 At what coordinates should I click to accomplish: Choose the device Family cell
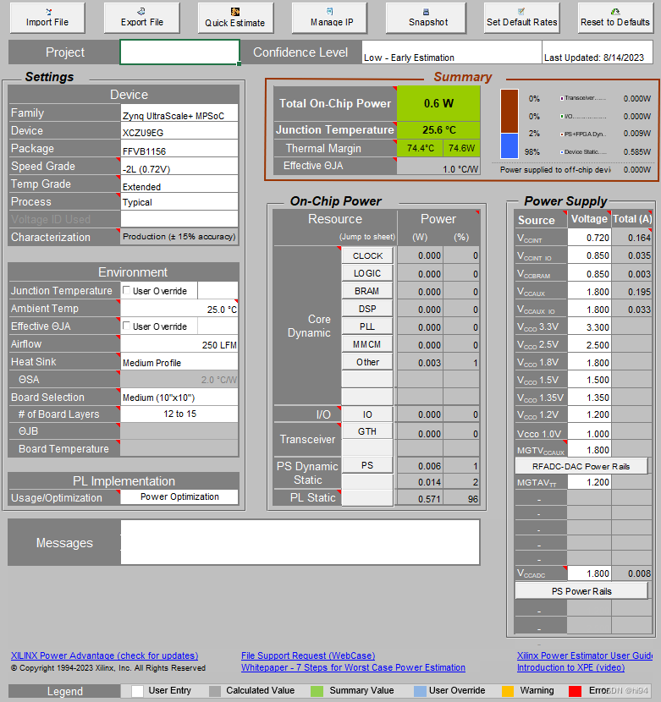pyautogui.click(x=179, y=113)
